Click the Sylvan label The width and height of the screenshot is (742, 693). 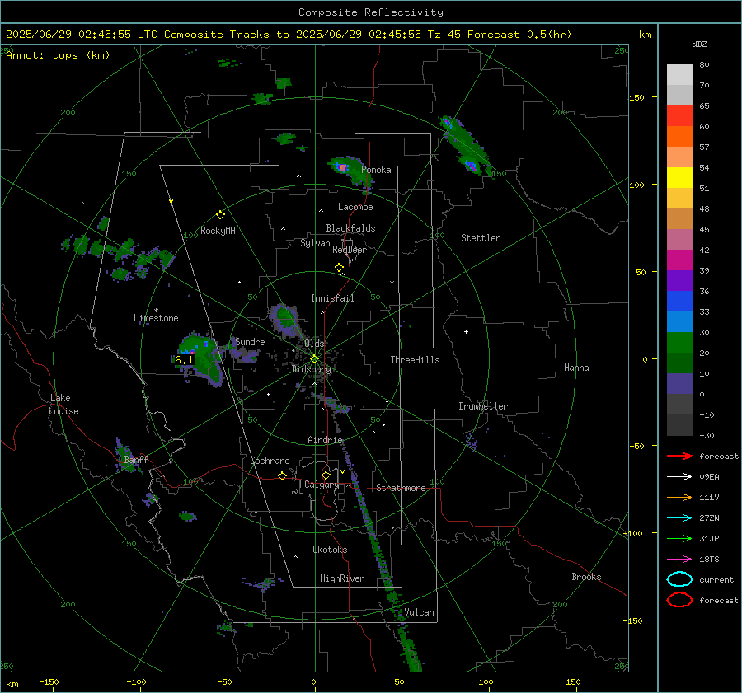[x=315, y=243]
